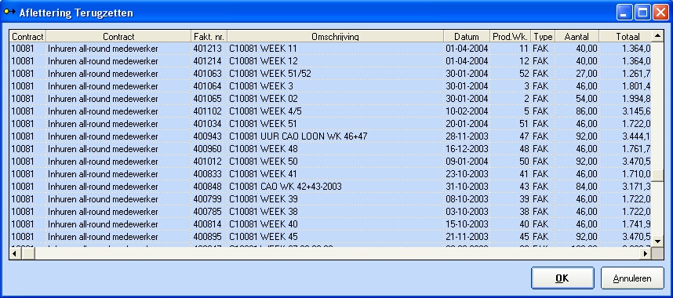Select description C10081 WEEK 38
The height and width of the screenshot is (298, 673).
(264, 211)
